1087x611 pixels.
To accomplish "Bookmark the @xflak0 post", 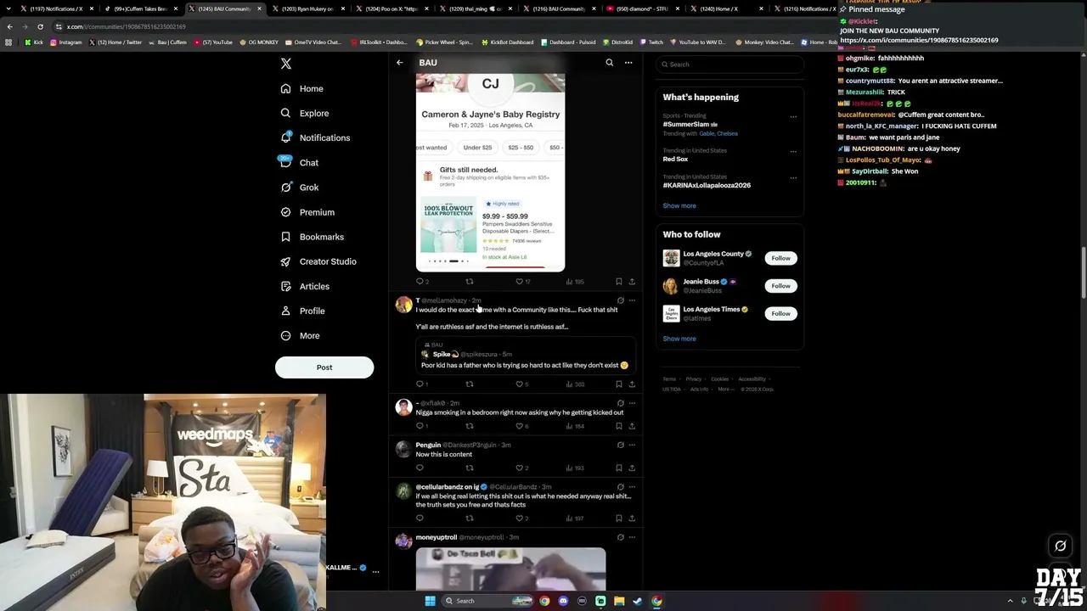I will 618,426.
